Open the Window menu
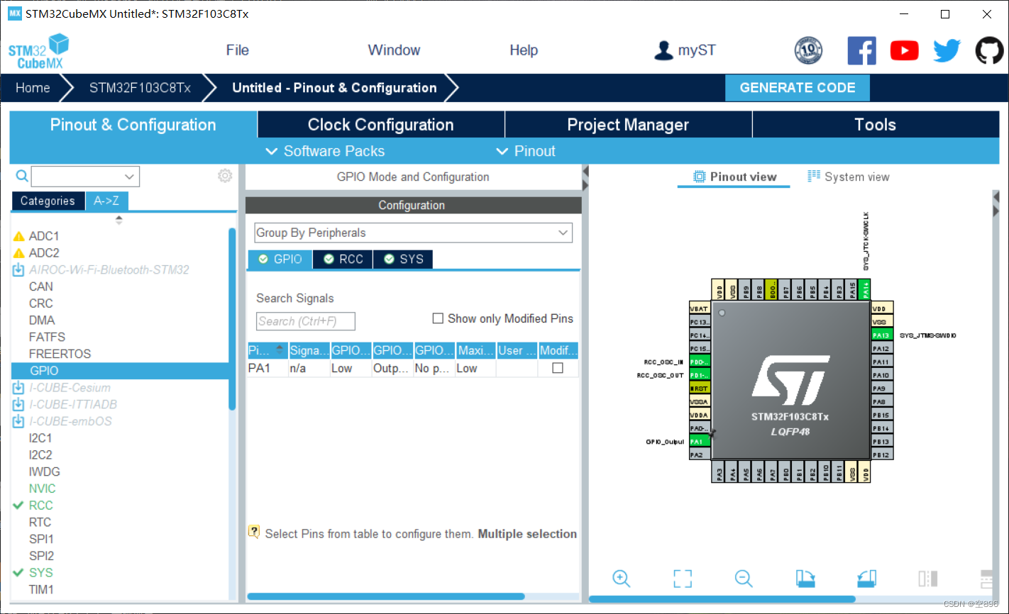This screenshot has width=1009, height=614. 394,50
